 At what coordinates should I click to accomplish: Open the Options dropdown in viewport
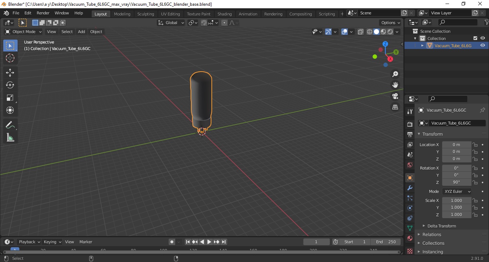pyautogui.click(x=390, y=23)
